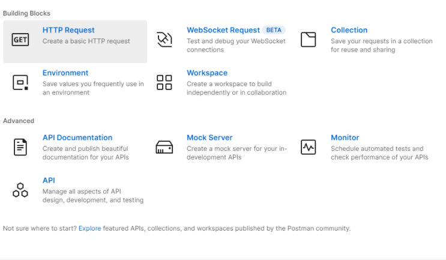Click the Environment icon

(x=20, y=82)
